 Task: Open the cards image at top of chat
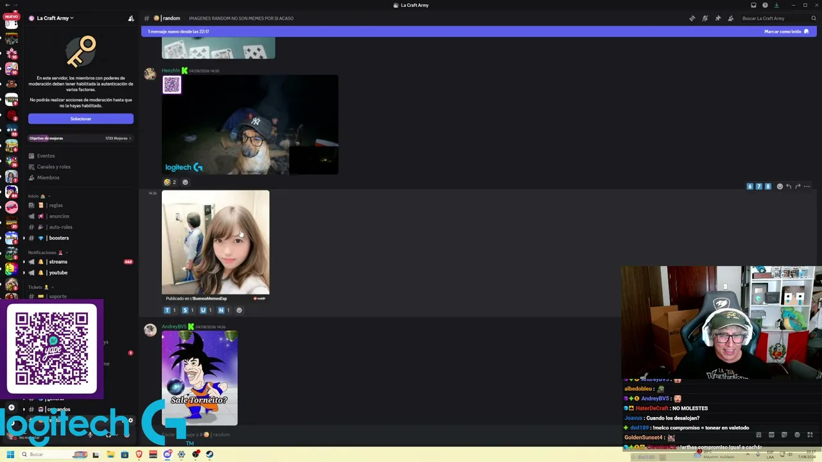click(x=218, y=48)
